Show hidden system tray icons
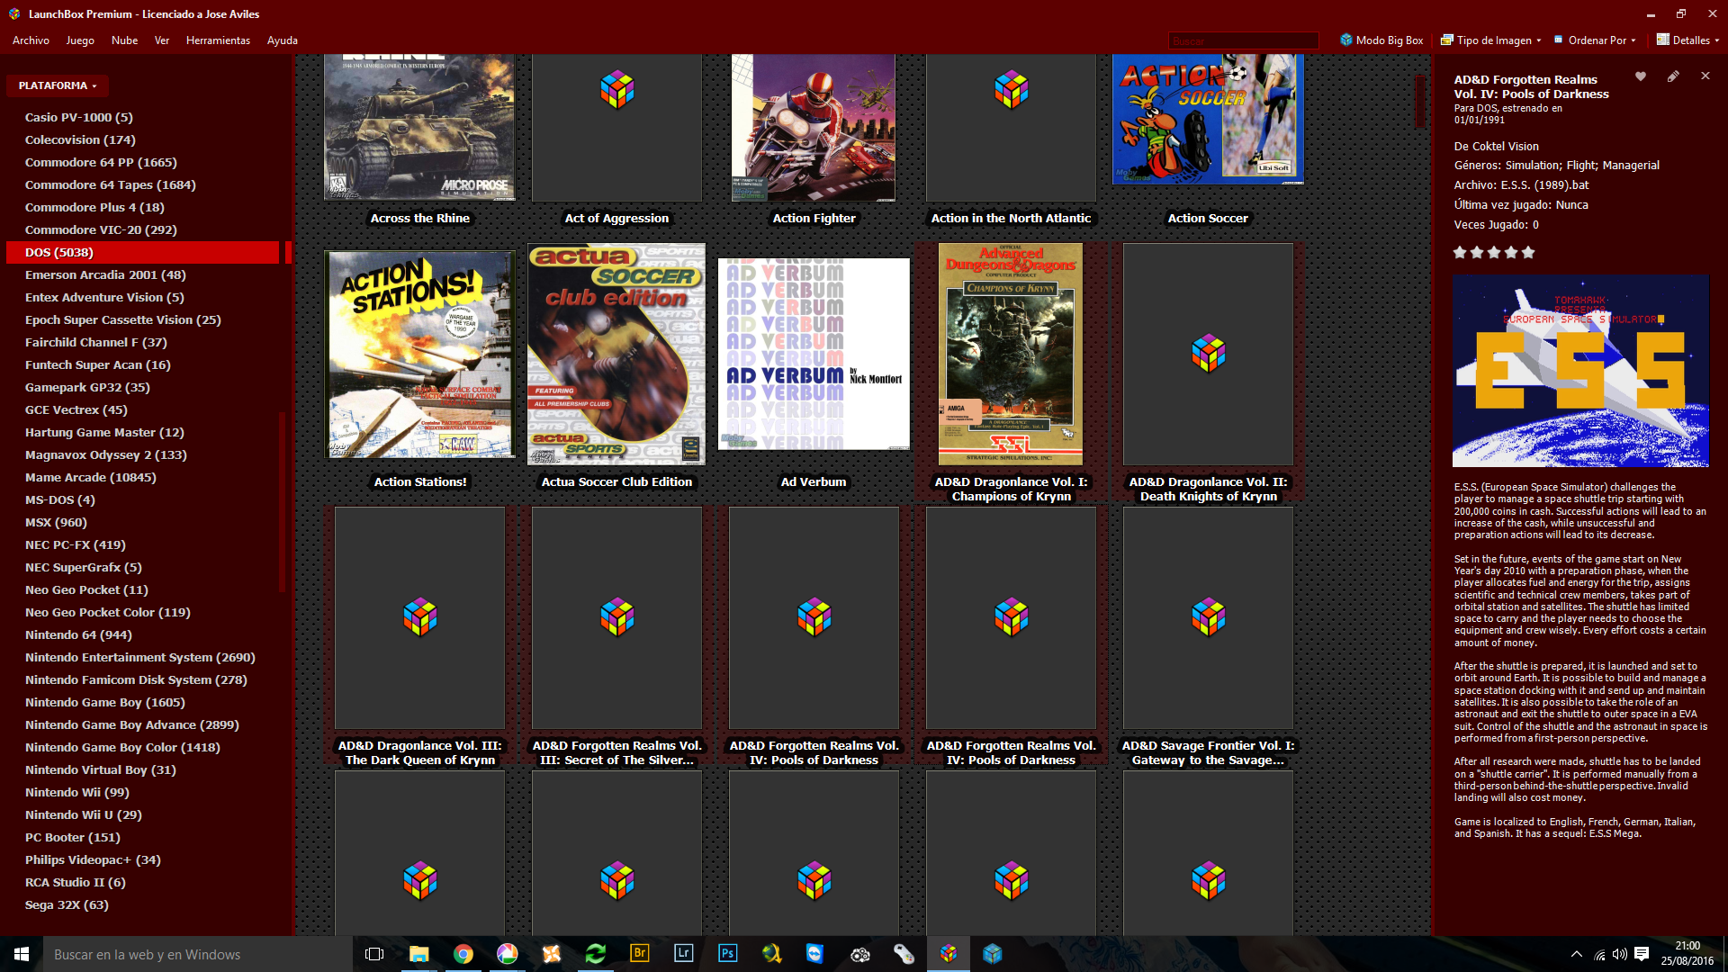 1577,954
